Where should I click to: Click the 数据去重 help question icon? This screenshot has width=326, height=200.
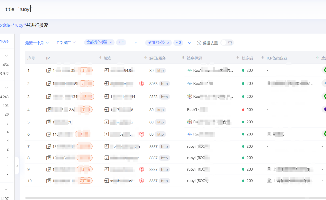[x=199, y=43]
